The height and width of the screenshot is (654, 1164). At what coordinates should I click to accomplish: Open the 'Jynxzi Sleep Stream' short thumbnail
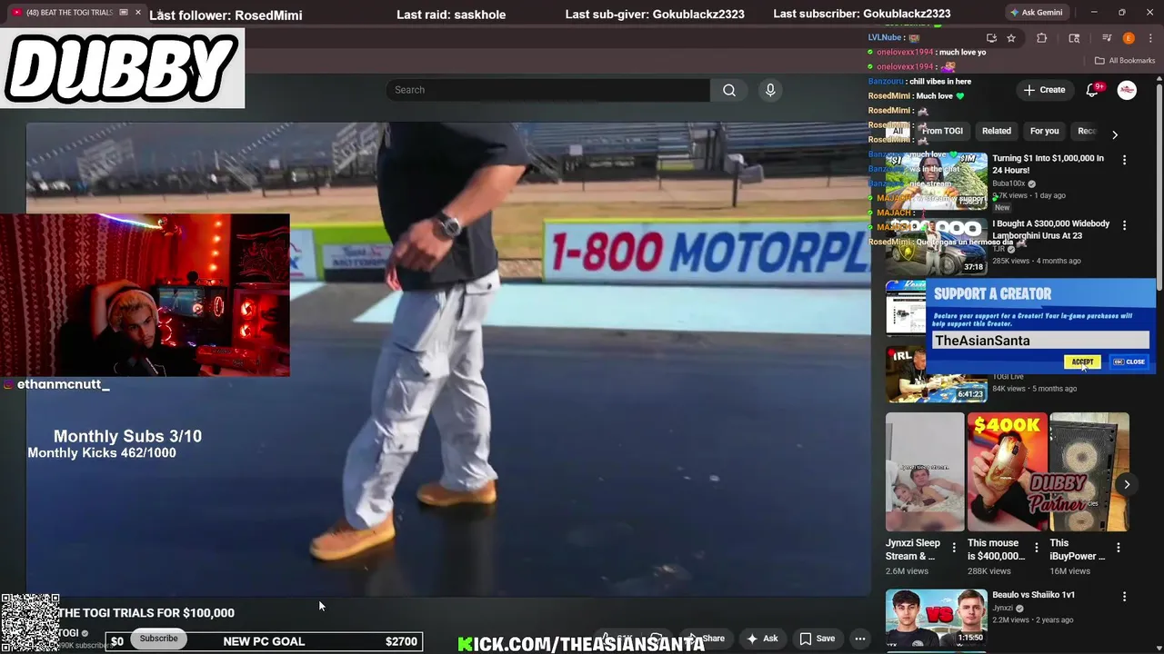tap(925, 472)
